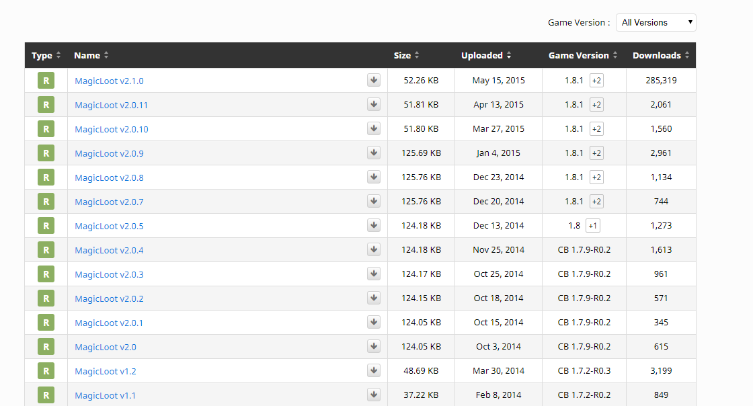Open the MagicLoot v2.0.4 link
This screenshot has height=406, width=753.
click(109, 250)
